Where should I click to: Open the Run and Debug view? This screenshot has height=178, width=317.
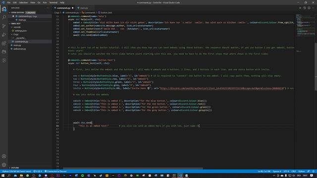point(4,35)
